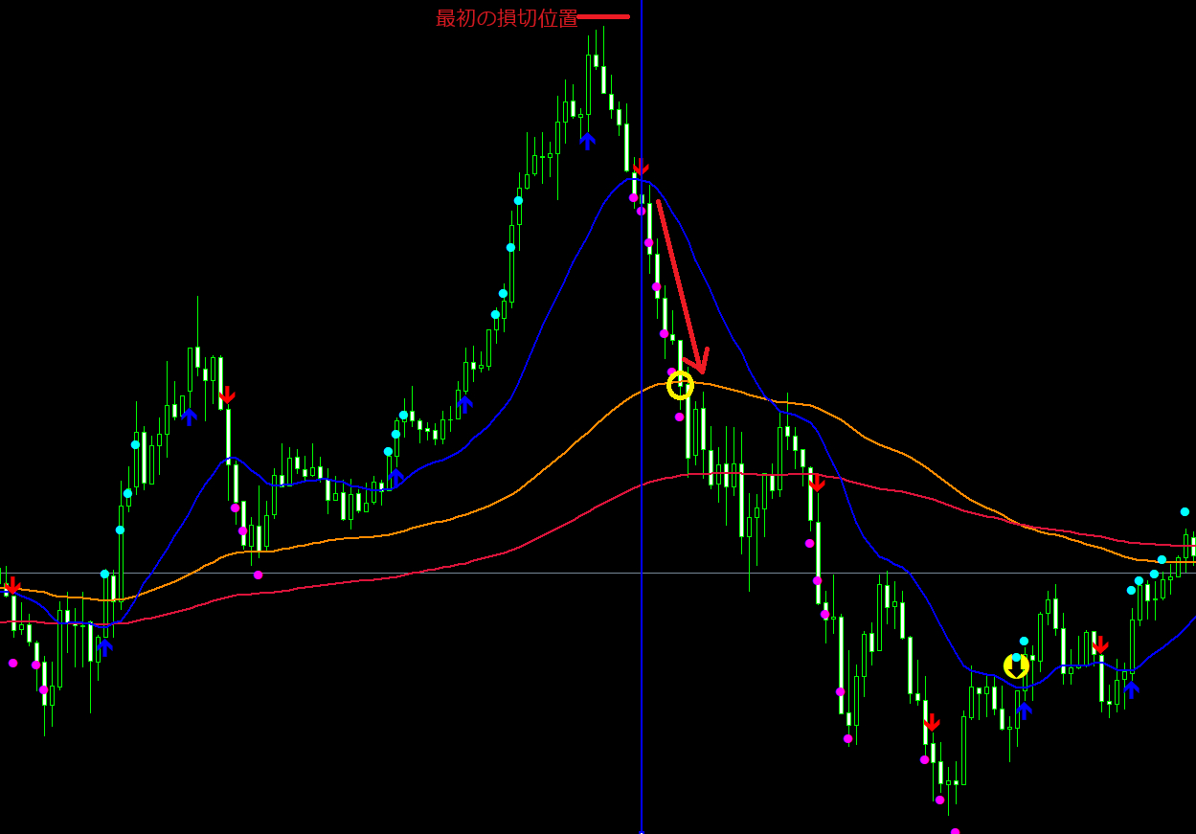Click the red sell arrow left of last blue arrow
1196x834 pixels.
click(x=1100, y=644)
